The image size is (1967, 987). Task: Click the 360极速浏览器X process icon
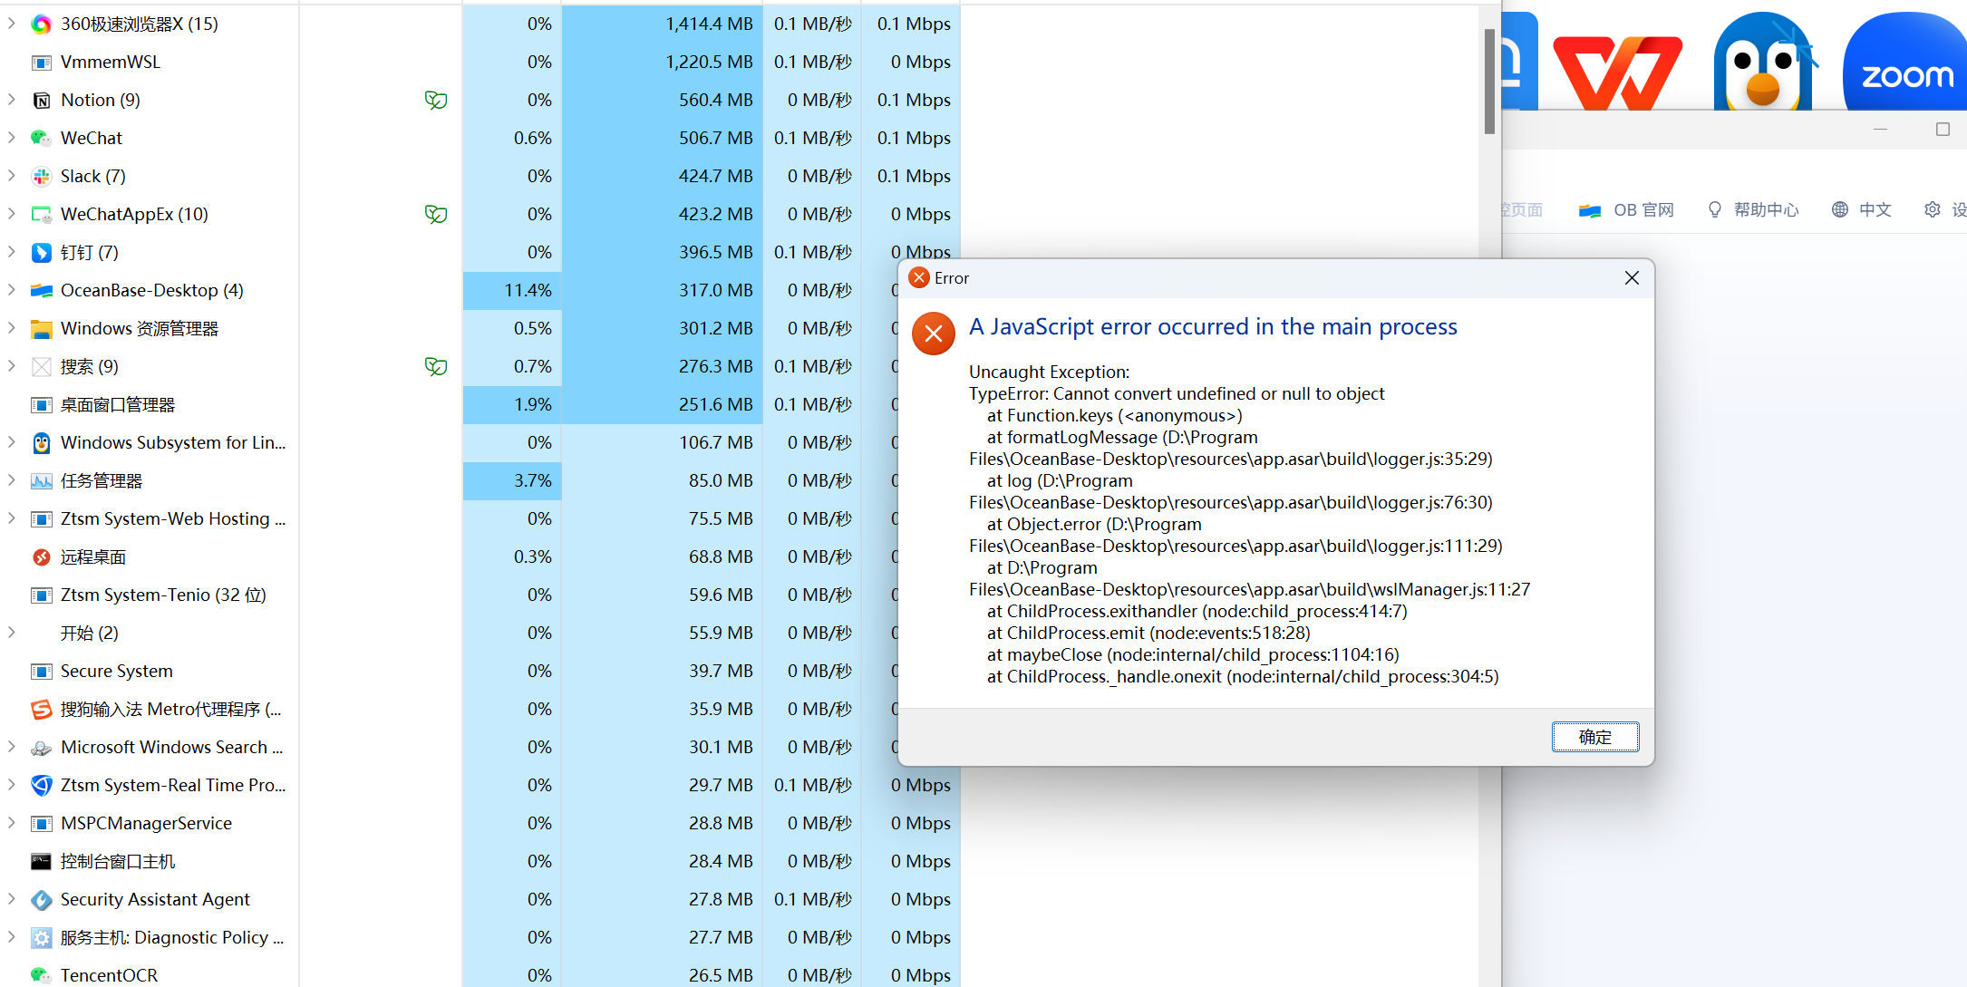tap(41, 24)
